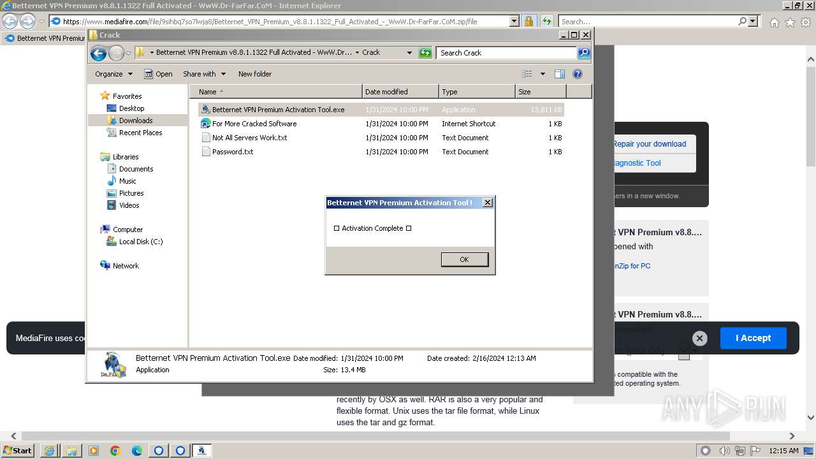Open Chrome taskbar icon
Viewport: 816px width, 459px height.
click(115, 451)
